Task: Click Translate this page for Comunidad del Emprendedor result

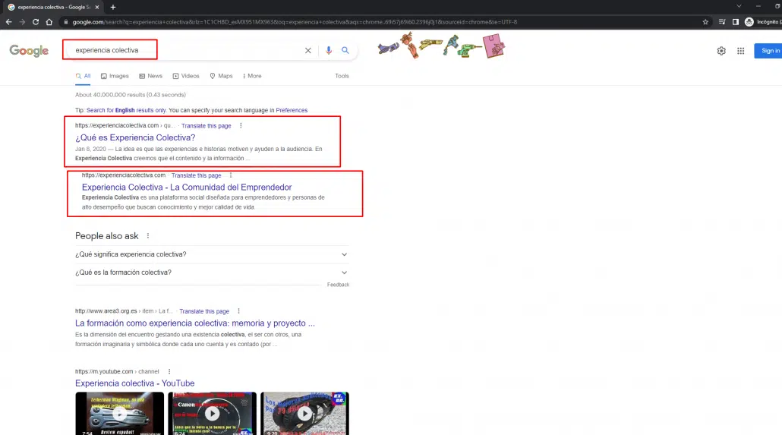Action: point(196,175)
